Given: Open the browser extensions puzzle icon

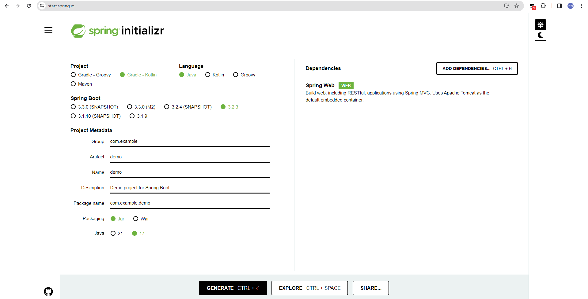Looking at the screenshot, I should [x=543, y=6].
